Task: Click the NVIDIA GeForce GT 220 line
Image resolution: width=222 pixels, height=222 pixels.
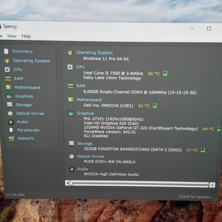Action: pos(141,128)
